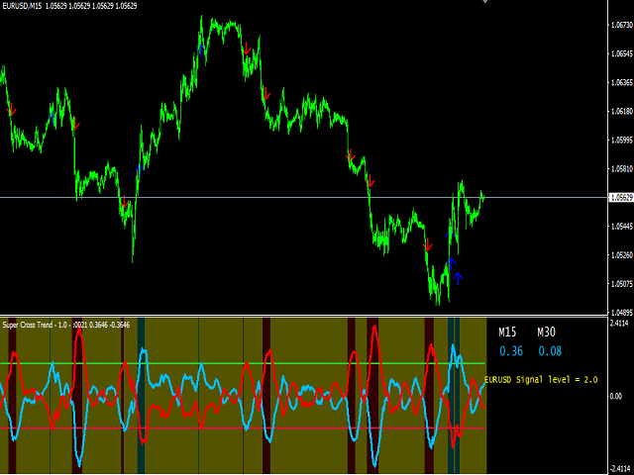Select the 0.36 value under M15
The width and height of the screenshot is (634, 475).
coord(511,350)
